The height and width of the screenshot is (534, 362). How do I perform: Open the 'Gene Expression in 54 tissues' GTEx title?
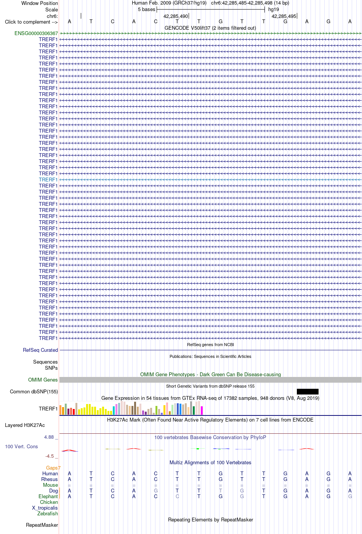[210, 398]
